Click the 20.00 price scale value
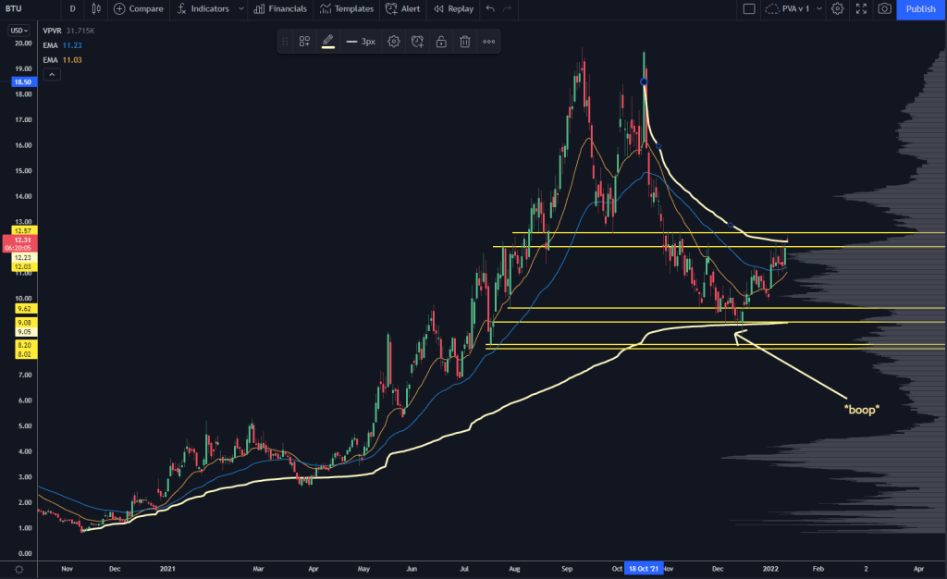The image size is (947, 579). click(23, 43)
